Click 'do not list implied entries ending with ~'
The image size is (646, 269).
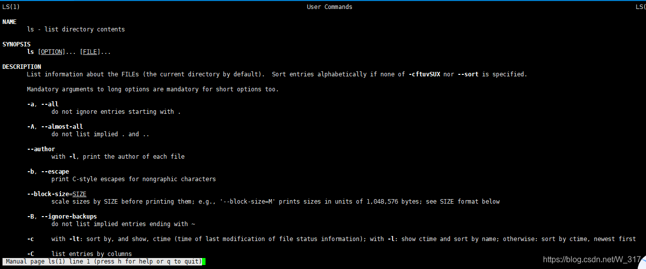123,224
